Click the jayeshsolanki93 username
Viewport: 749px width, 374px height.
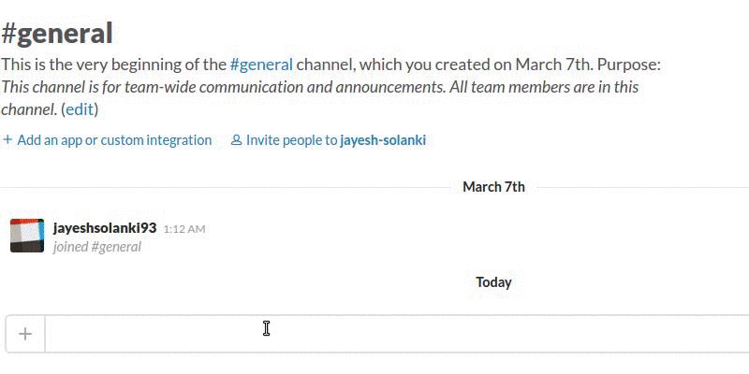pyautogui.click(x=106, y=227)
